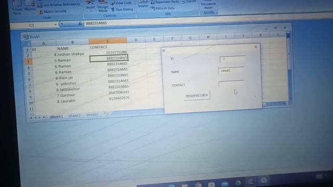Click the horizontal scrollbar right arrow
This screenshot has width=333, height=187.
point(284,103)
